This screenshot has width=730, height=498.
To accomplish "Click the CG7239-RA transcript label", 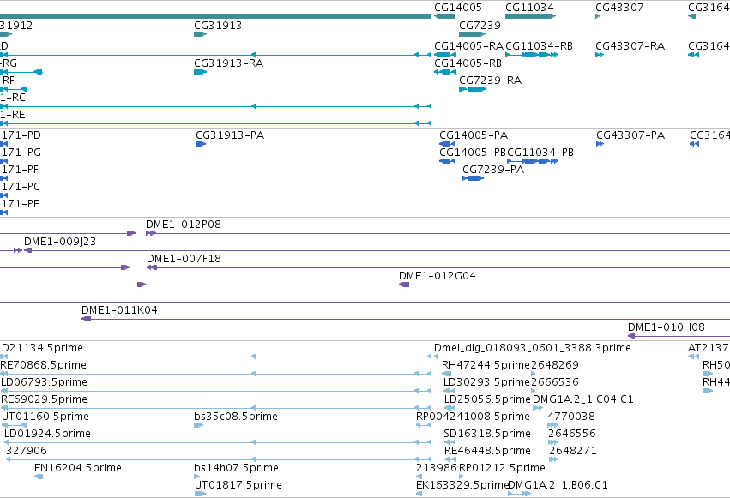I will [490, 81].
